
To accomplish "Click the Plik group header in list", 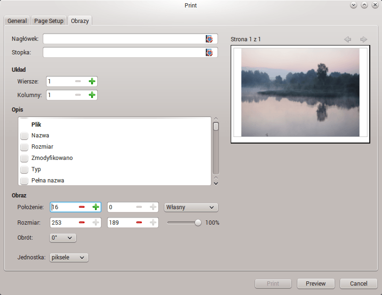I will pos(36,124).
